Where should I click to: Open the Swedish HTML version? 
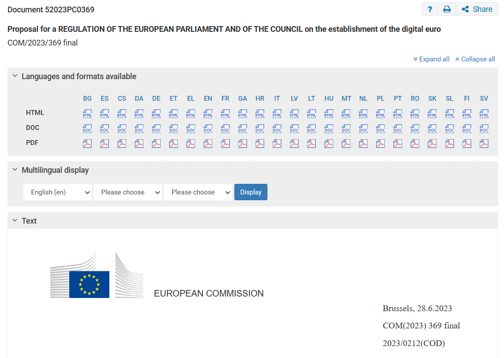484,113
